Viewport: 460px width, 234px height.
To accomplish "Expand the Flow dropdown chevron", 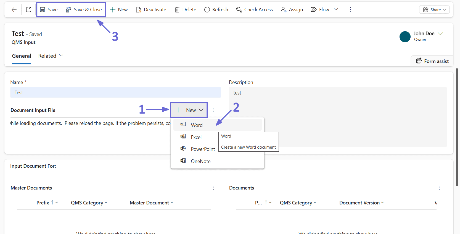I will tap(336, 9).
